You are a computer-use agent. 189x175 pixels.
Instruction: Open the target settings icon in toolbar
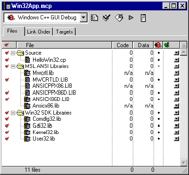94,17
